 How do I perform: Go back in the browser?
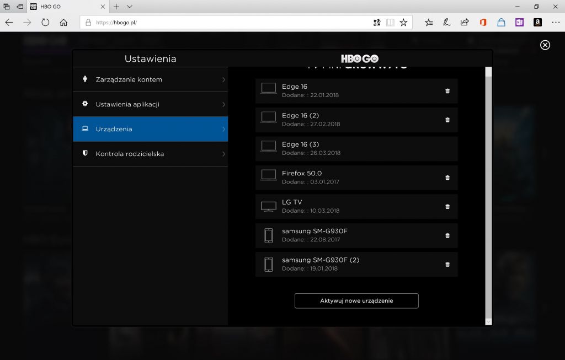coord(9,22)
